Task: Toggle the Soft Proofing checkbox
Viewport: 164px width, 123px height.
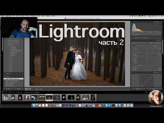Action: pyautogui.click(x=34, y=89)
